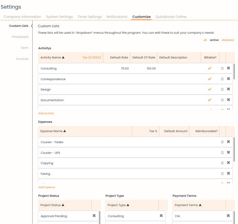Remove the Courier - UPS expense
The image size is (238, 224).
coord(228,152)
